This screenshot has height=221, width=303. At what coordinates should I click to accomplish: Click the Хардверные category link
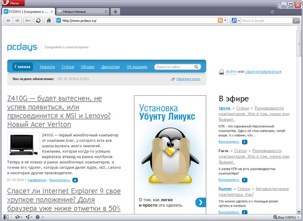37,180
